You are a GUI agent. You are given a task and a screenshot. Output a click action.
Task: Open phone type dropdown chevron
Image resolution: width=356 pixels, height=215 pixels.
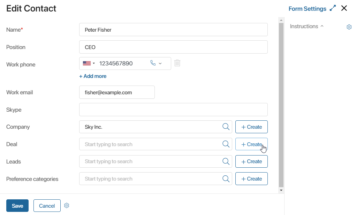click(160, 63)
